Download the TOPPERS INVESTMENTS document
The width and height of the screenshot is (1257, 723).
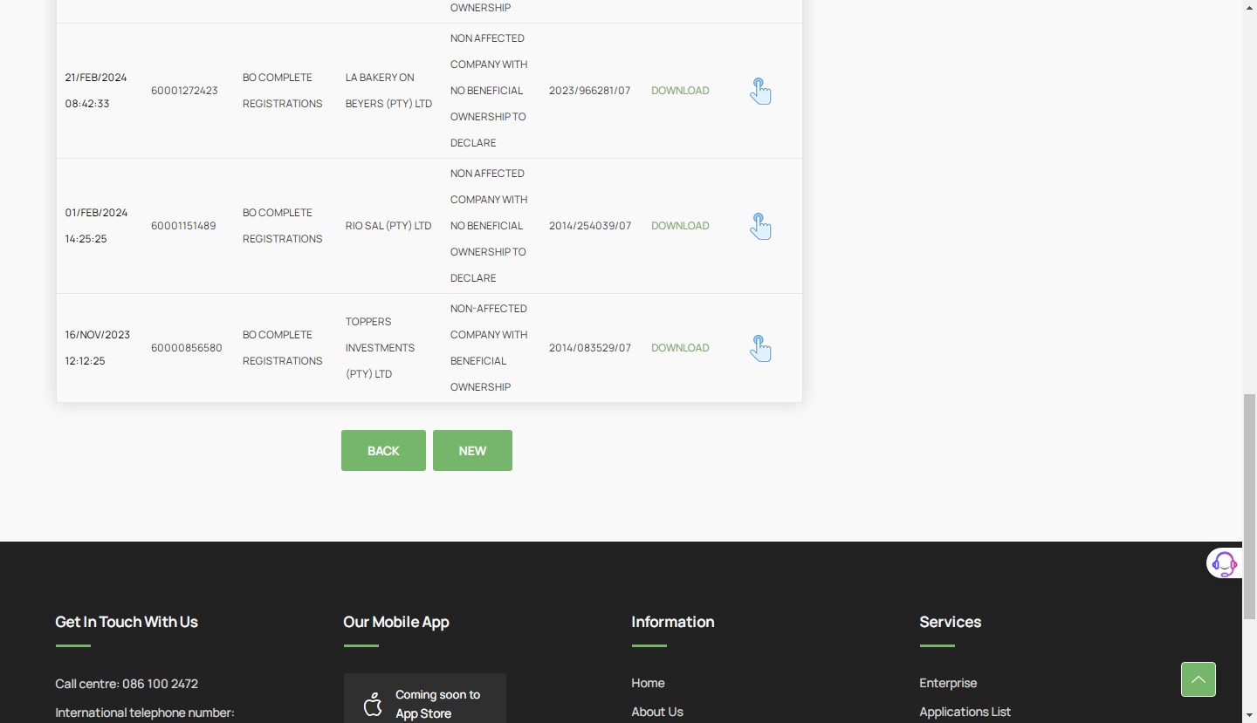pyautogui.click(x=679, y=348)
